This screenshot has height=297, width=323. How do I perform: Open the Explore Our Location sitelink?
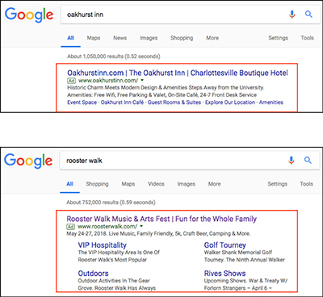click(x=230, y=102)
